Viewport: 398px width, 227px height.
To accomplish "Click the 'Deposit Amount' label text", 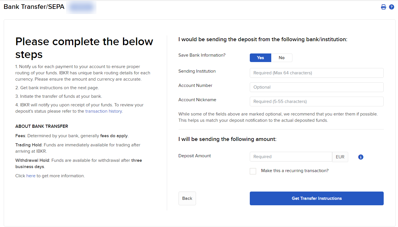I will [195, 156].
